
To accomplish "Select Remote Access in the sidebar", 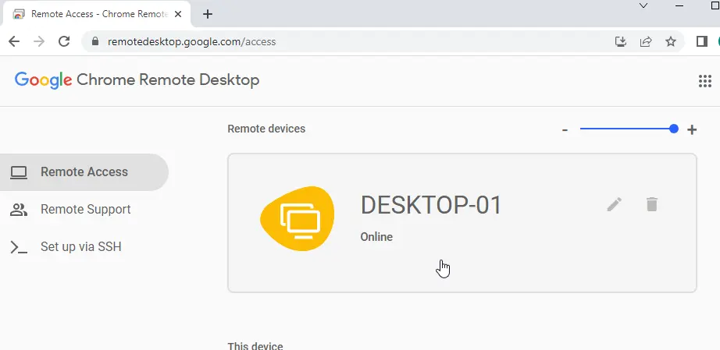I will (84, 172).
